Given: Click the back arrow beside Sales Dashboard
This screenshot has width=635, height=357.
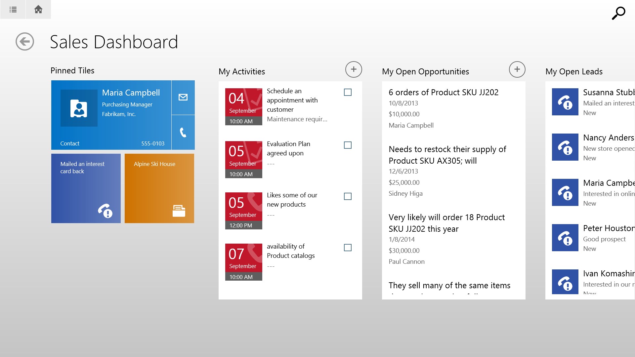Looking at the screenshot, I should coord(25,42).
